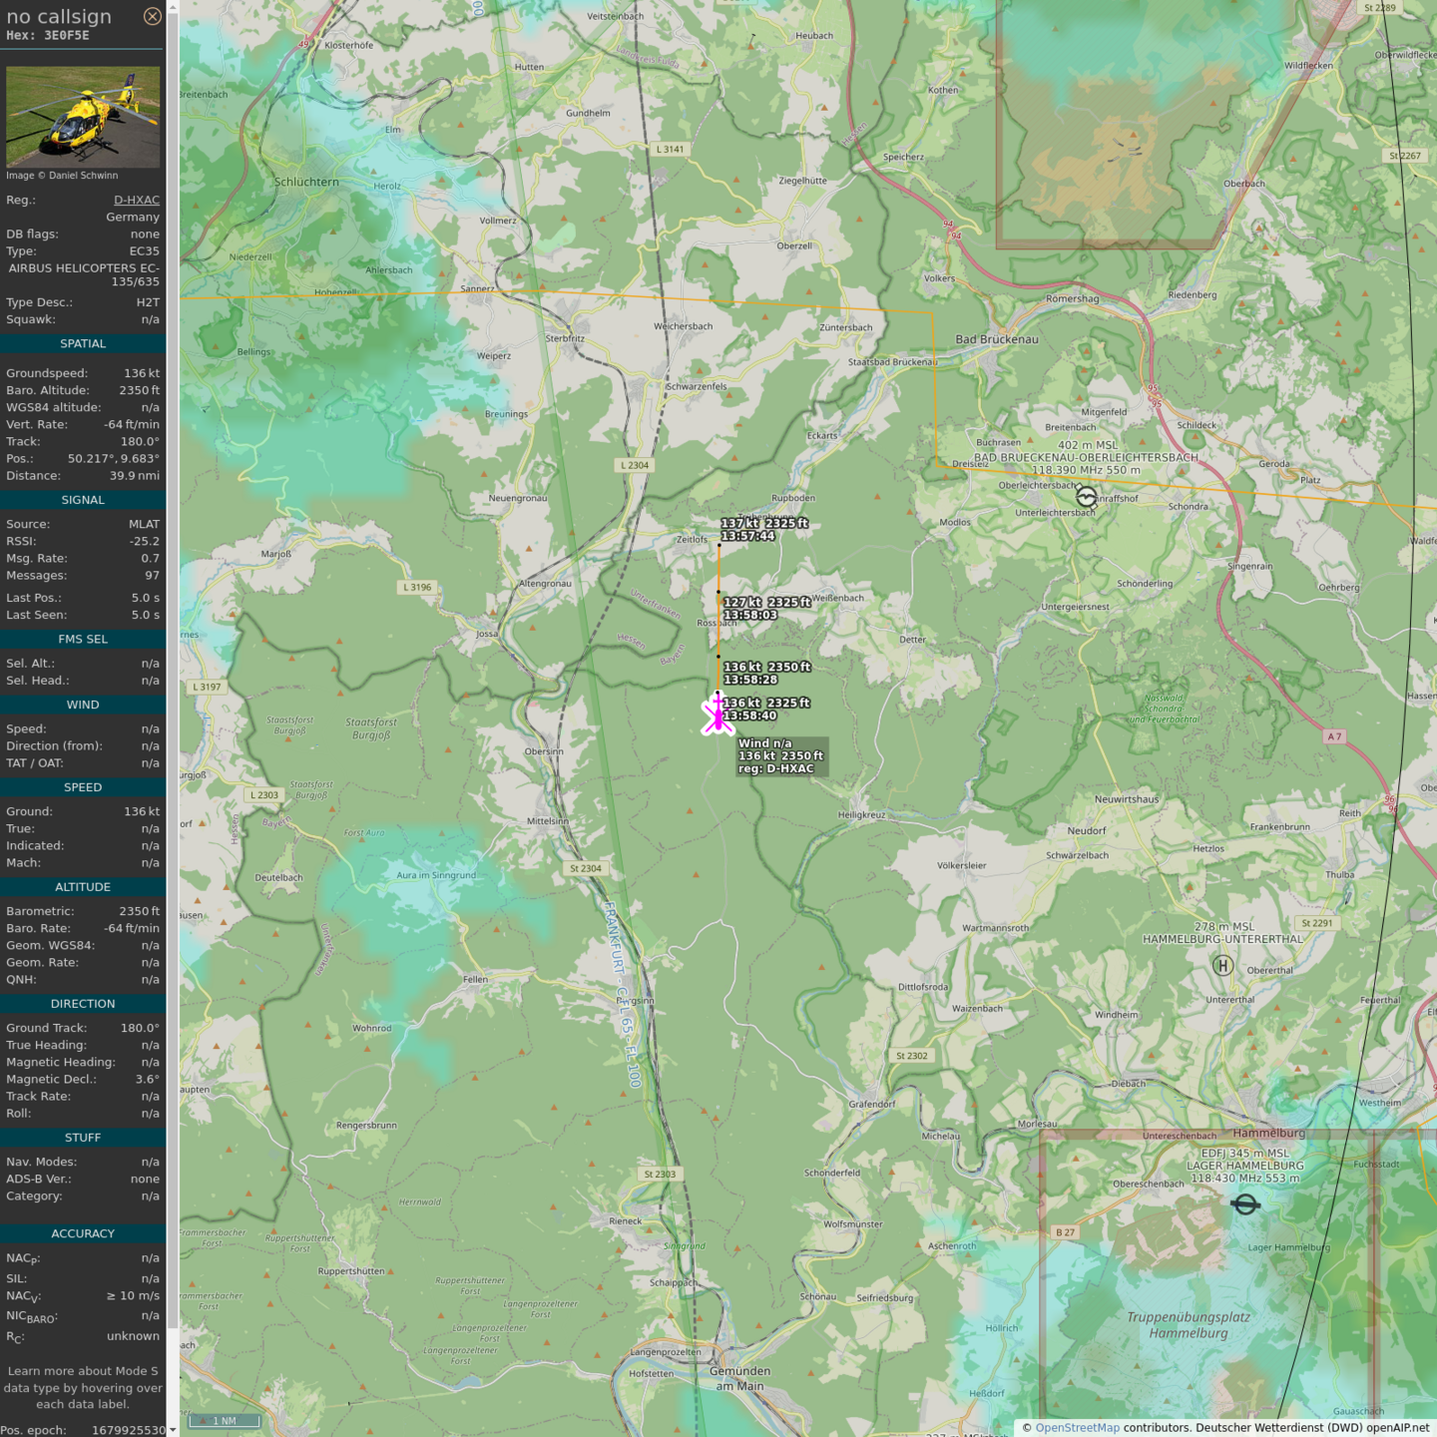Click the sidebar scrollbar down arrow
This screenshot has height=1437, width=1437.
tap(173, 1430)
